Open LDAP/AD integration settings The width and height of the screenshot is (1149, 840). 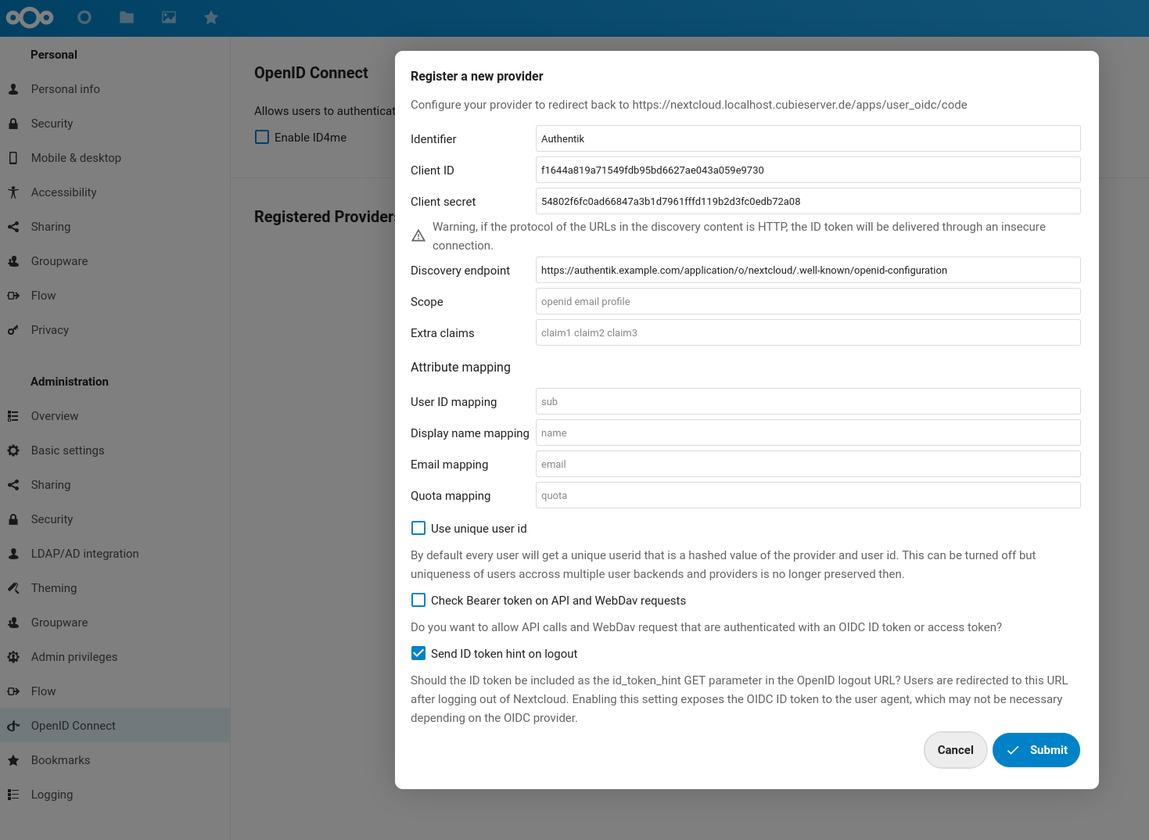(x=84, y=554)
